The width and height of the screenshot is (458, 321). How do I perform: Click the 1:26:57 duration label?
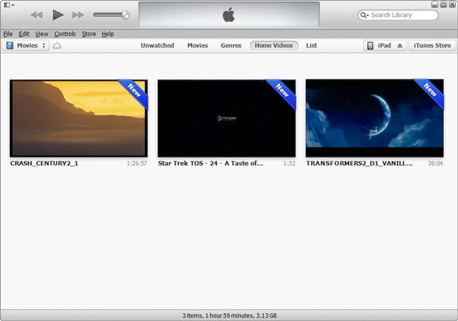tap(137, 164)
